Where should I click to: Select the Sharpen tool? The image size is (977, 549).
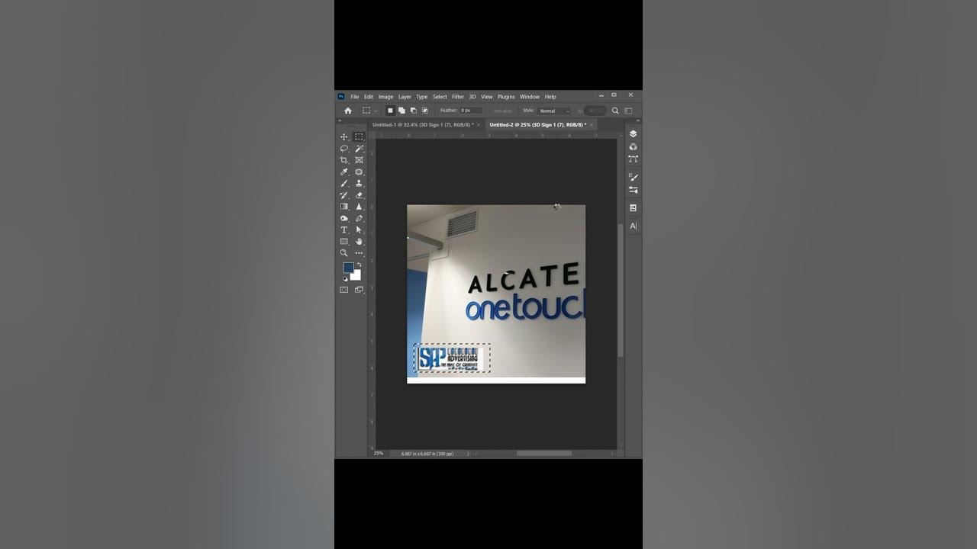click(x=359, y=207)
